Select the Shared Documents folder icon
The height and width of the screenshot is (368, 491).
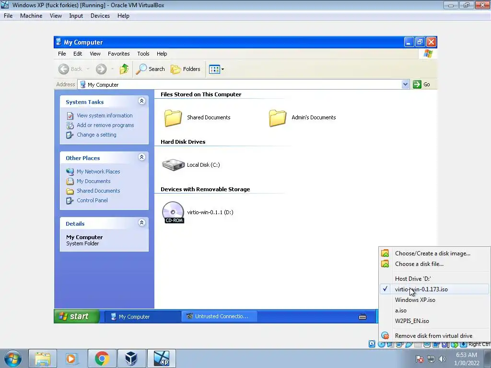click(x=173, y=118)
